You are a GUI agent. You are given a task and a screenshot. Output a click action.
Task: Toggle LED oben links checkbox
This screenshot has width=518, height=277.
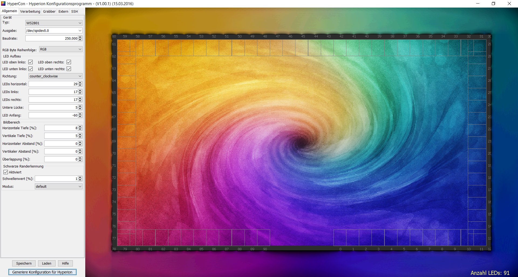30,62
